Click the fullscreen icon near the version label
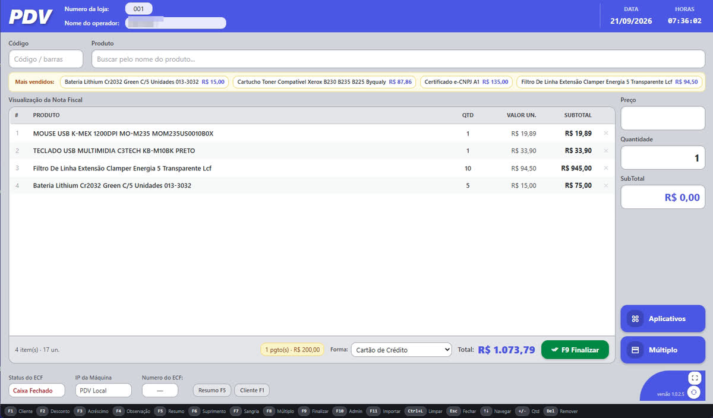This screenshot has width=713, height=418. pos(695,378)
